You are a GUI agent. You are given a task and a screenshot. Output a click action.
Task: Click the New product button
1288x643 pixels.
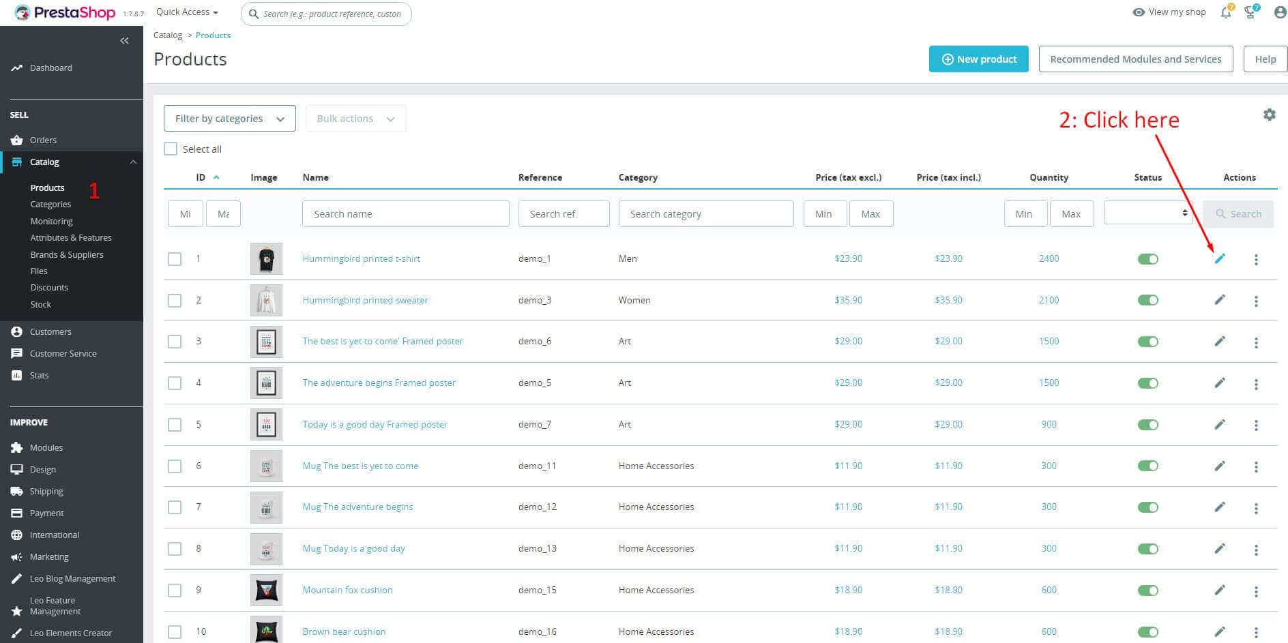tap(978, 59)
